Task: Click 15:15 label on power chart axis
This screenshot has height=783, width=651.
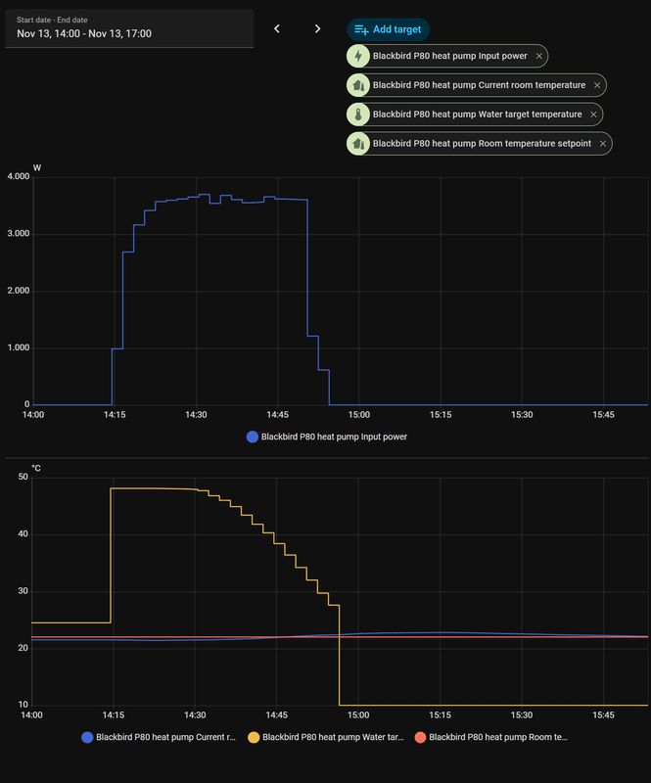Action: point(441,415)
